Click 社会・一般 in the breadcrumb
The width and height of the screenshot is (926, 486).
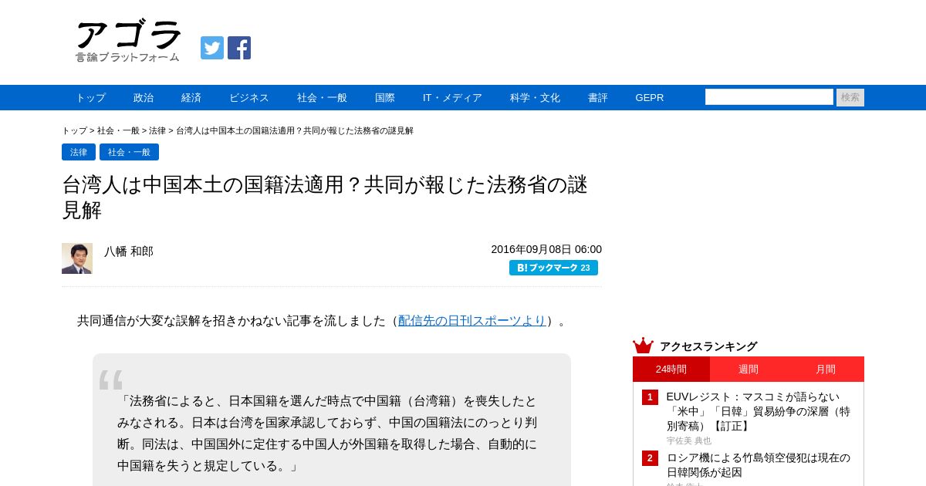pos(118,130)
